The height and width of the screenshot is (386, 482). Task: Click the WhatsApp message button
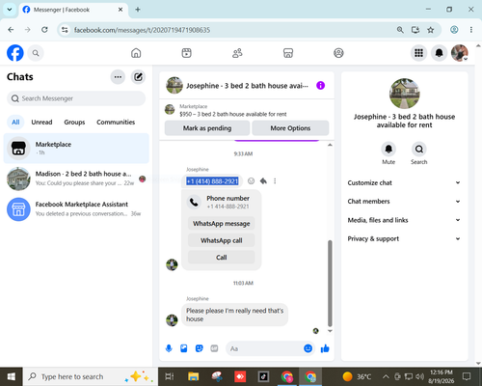[x=222, y=224]
